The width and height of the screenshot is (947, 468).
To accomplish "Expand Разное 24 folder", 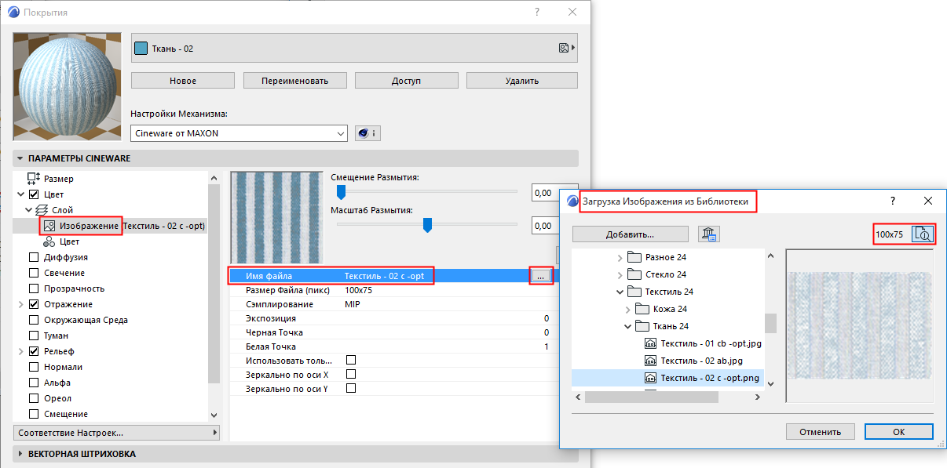I will coord(619,257).
